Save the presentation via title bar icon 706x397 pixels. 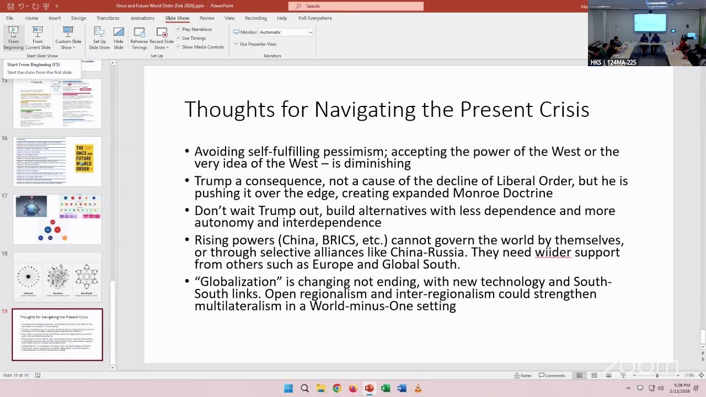coord(10,6)
